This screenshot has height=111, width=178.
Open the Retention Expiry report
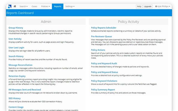click(17, 76)
